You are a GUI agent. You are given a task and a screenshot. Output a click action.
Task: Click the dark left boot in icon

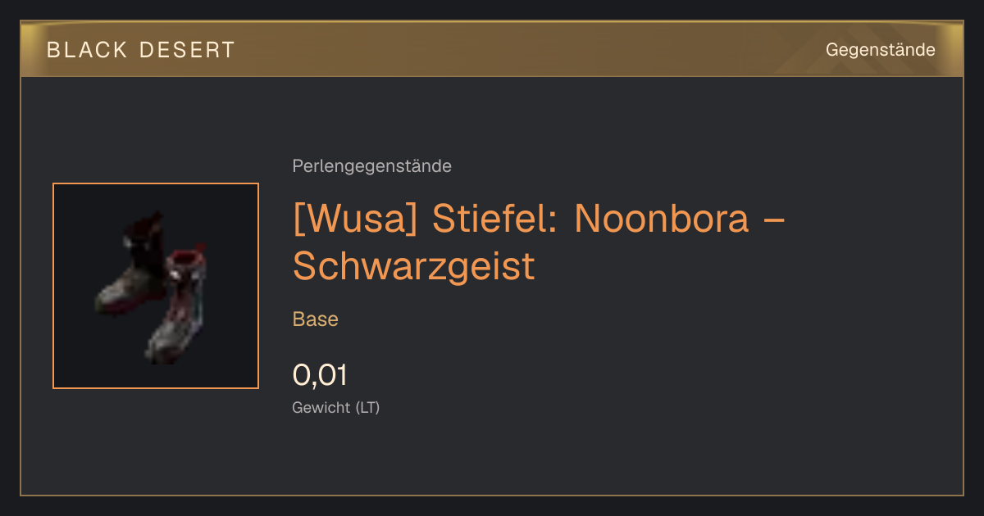coord(131,266)
